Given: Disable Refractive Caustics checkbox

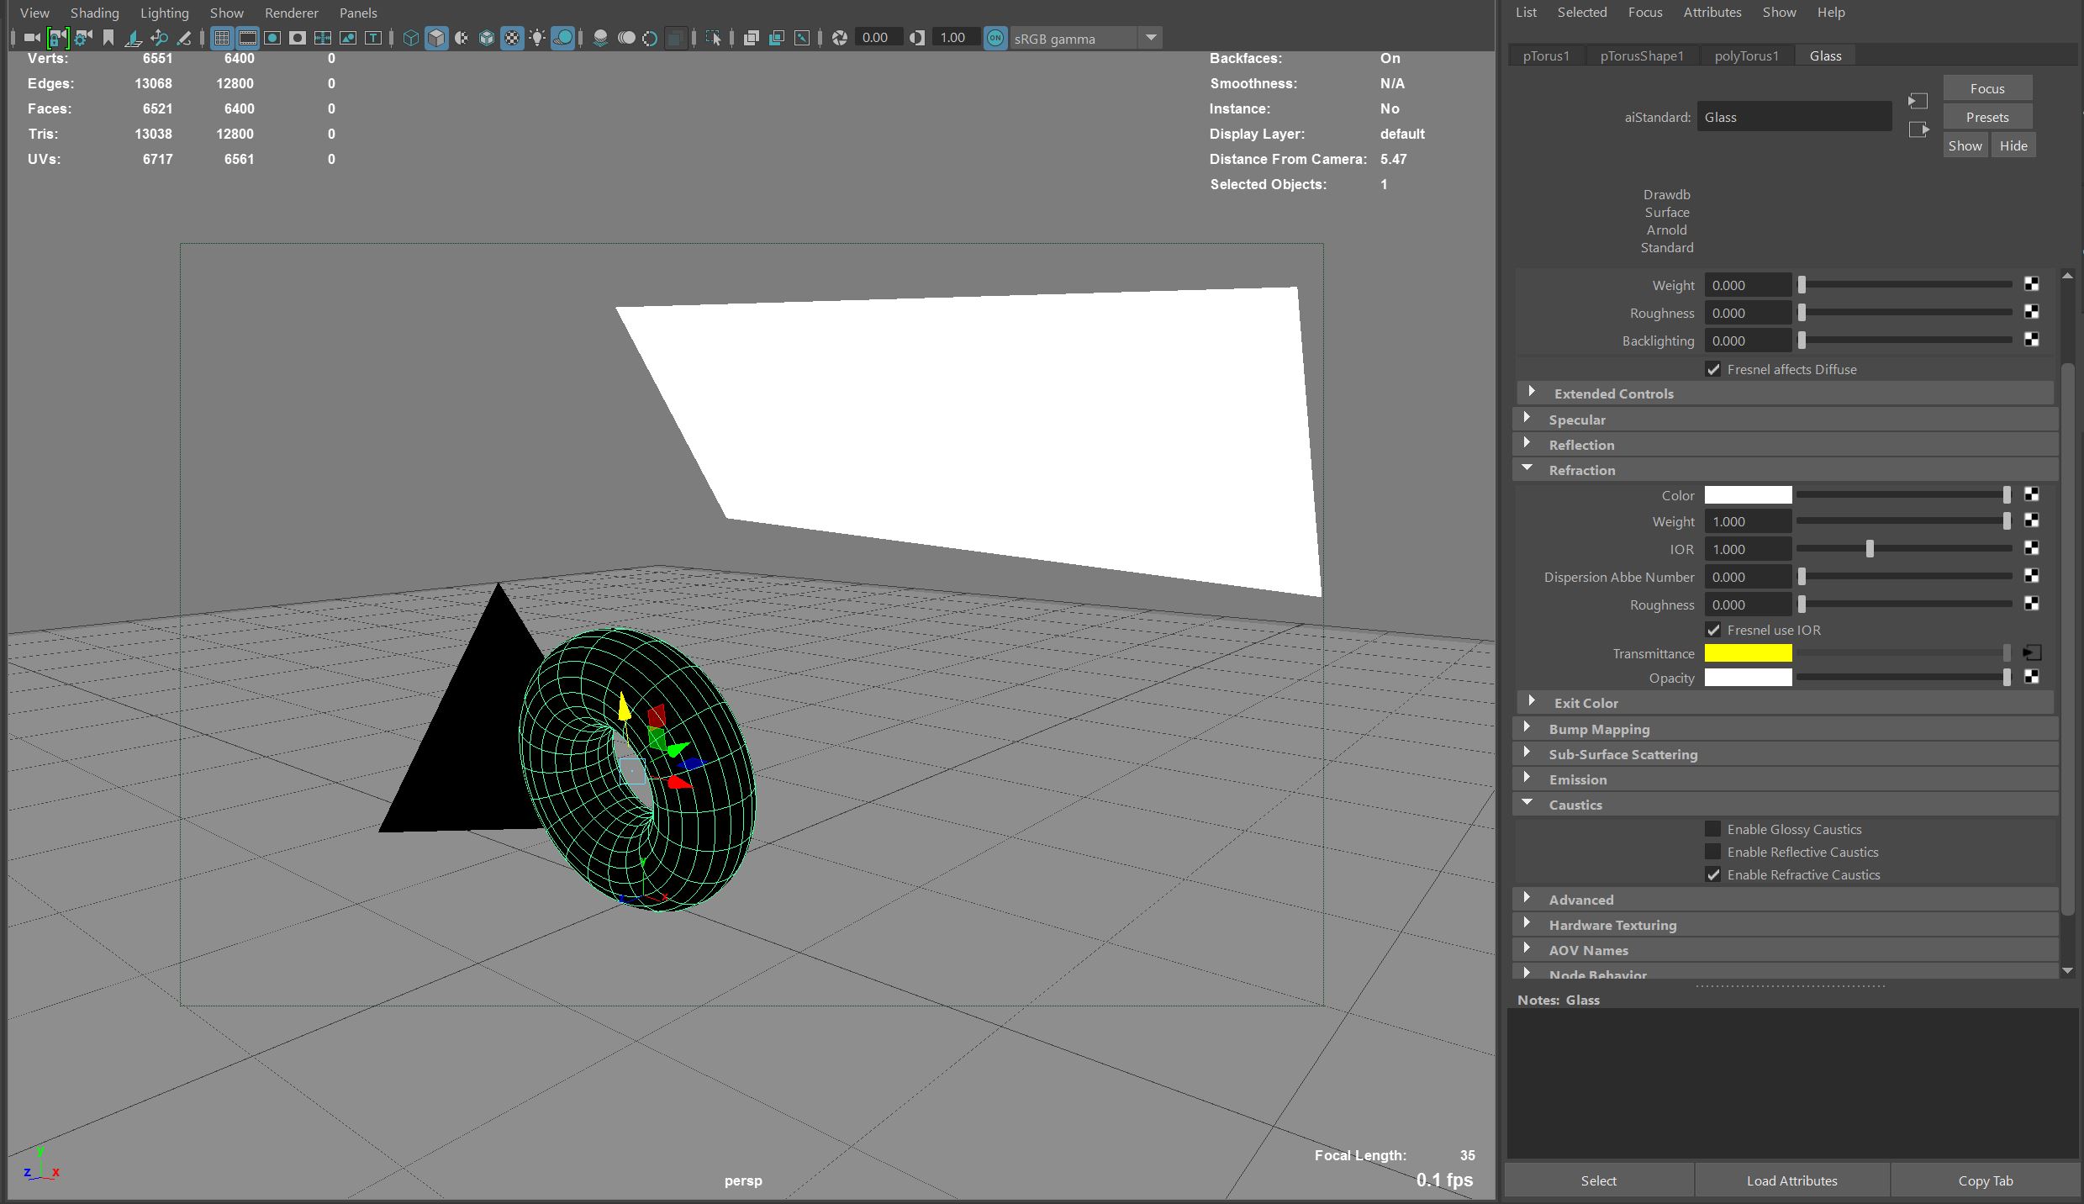Looking at the screenshot, I should tap(1712, 874).
